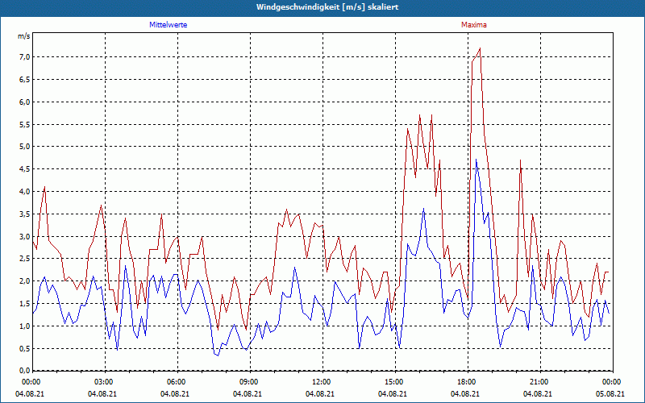Click the 1,0 y-axis value
This screenshot has width=645, height=403.
pos(24,326)
